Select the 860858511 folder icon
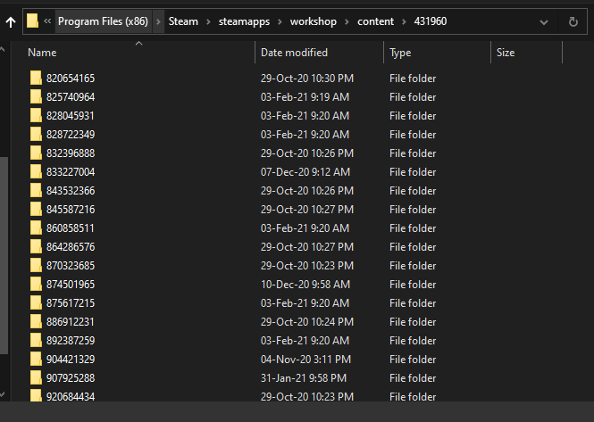The width and height of the screenshot is (594, 422). pyautogui.click(x=35, y=228)
